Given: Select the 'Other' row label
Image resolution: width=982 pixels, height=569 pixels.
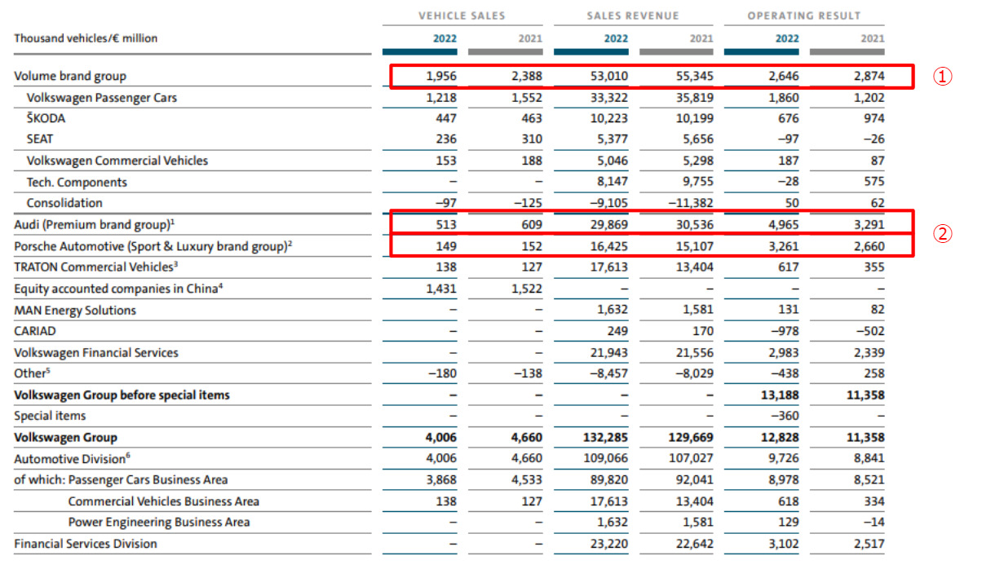Looking at the screenshot, I should point(32,373).
